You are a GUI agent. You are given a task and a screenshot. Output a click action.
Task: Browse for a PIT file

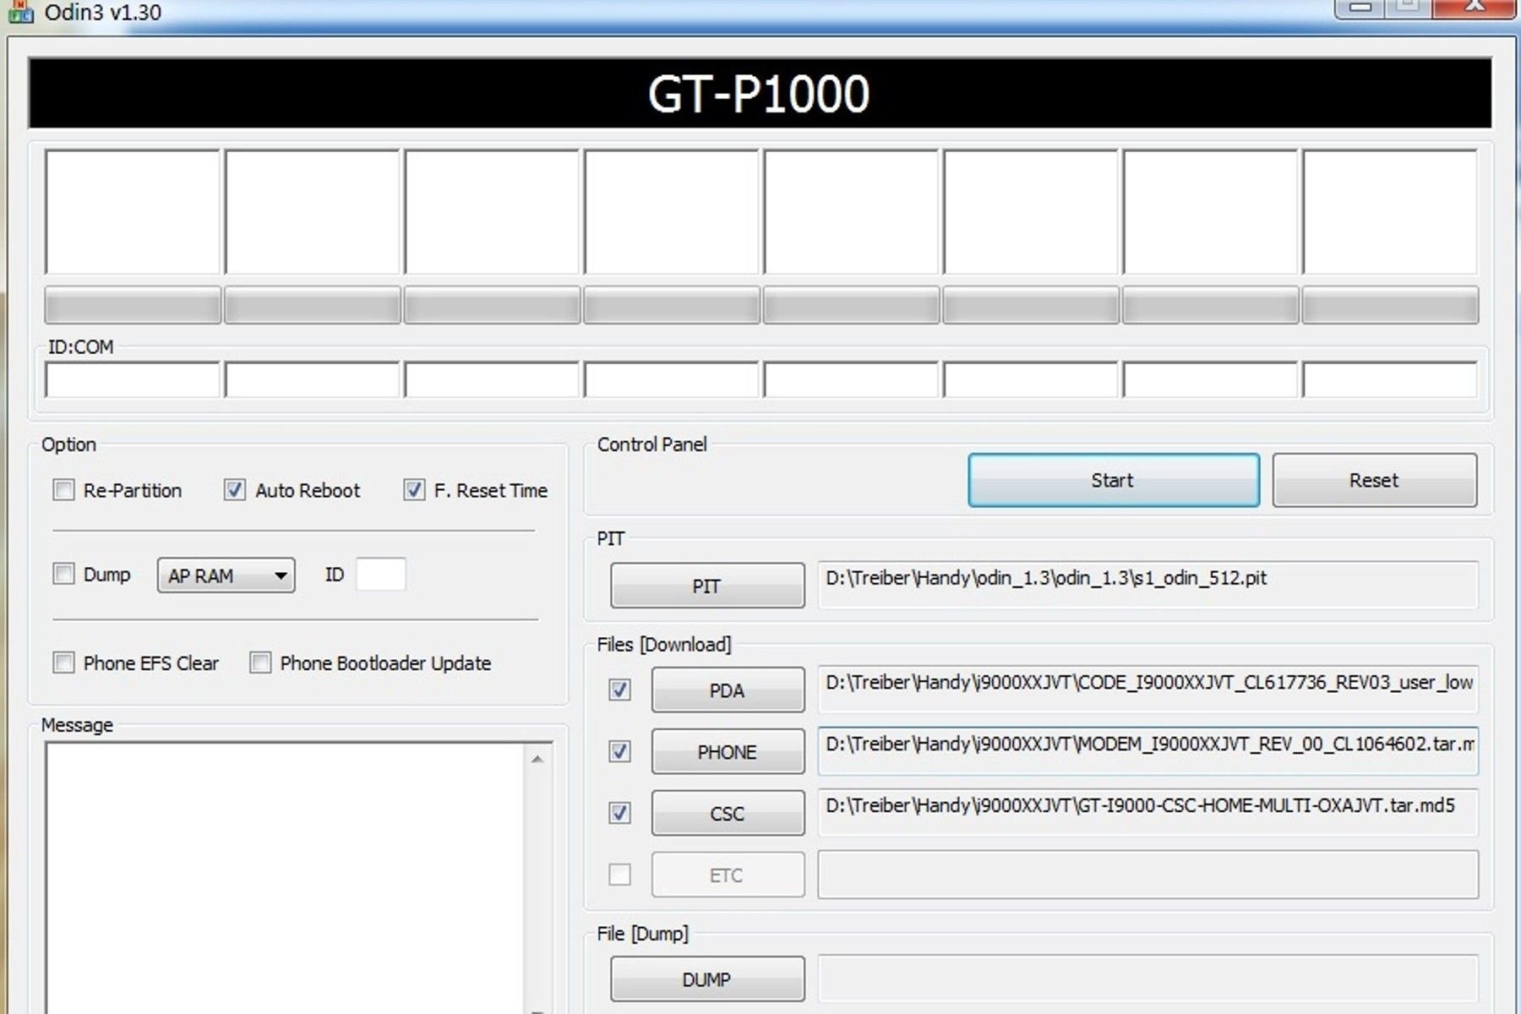(x=707, y=586)
